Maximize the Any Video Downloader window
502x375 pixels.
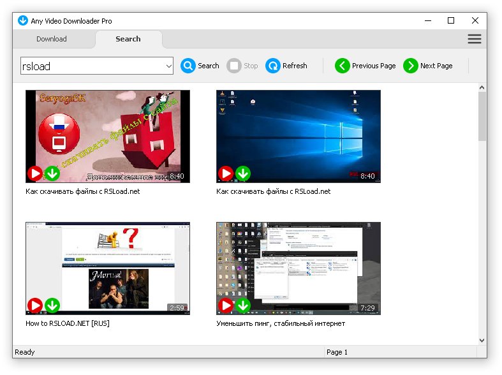click(x=451, y=20)
